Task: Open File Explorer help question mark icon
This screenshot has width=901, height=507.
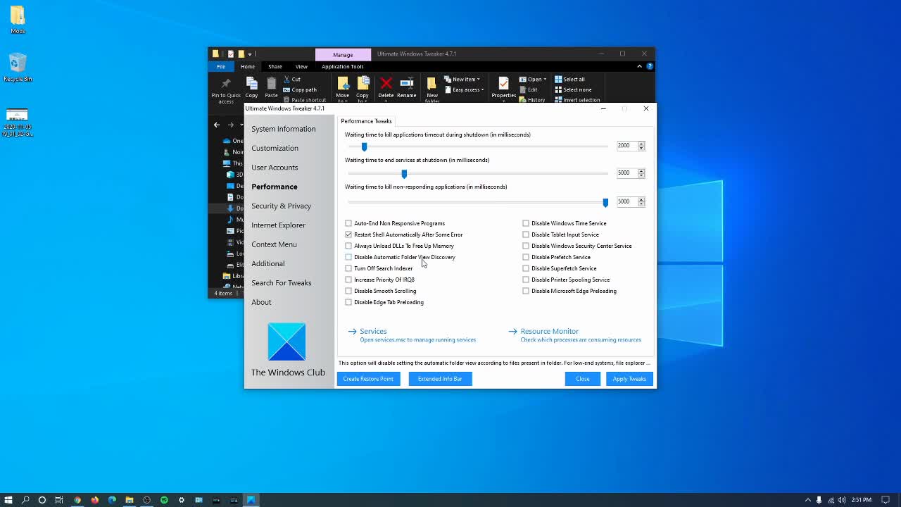Action: (650, 66)
